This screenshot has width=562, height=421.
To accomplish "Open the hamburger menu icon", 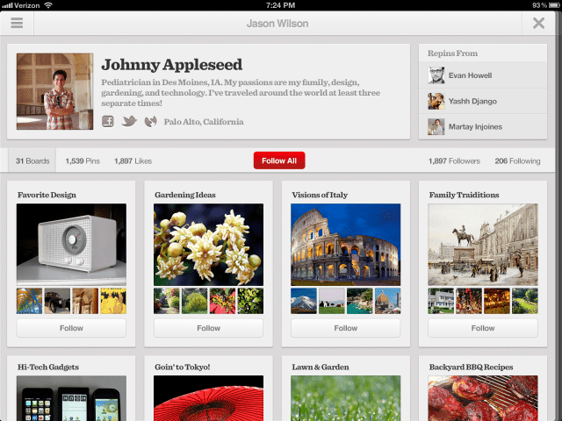I will 17,23.
